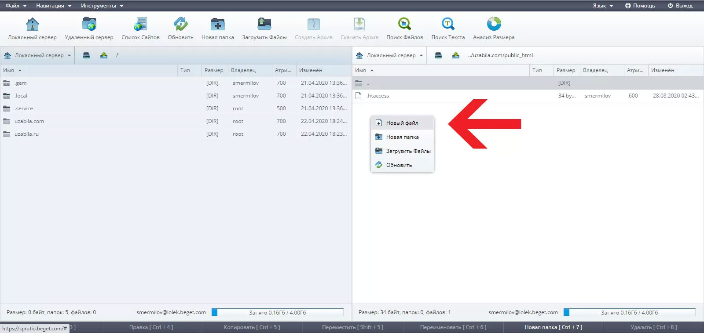Choose Новый файл from context menu

click(402, 123)
